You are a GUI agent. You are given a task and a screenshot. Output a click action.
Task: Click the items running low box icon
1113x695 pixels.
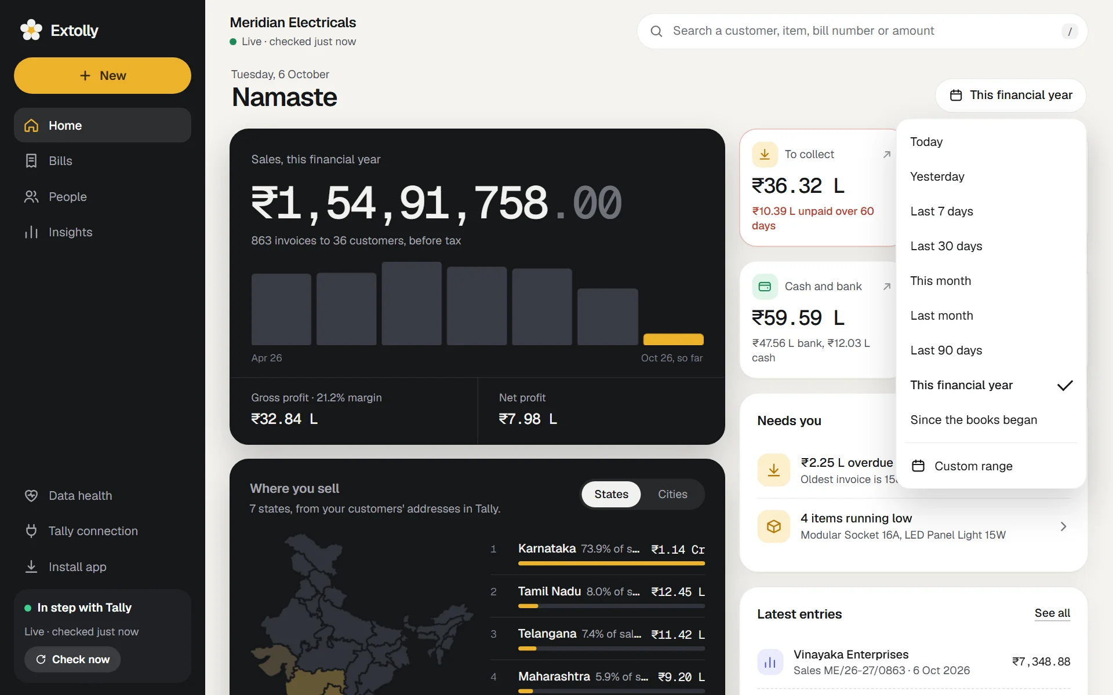click(x=774, y=526)
